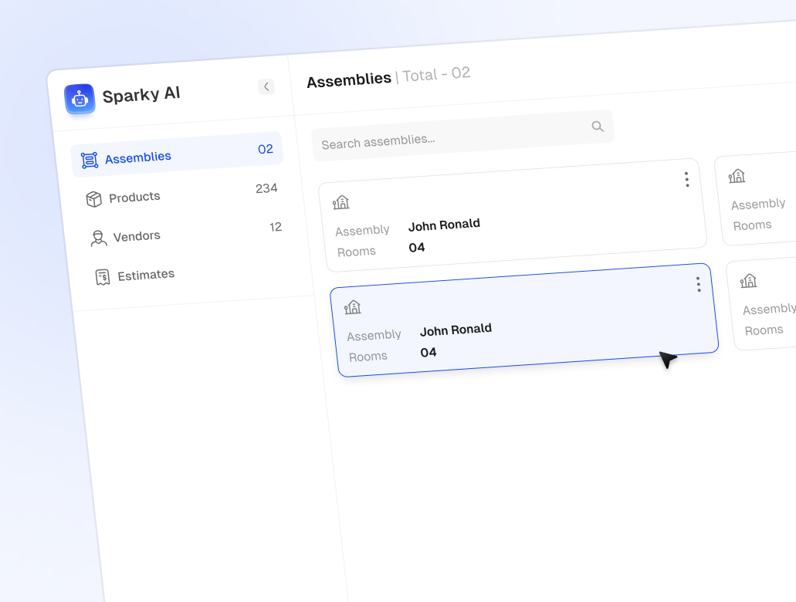Open the three-dot menu on the selected assembly card
Screen dimensions: 796x602
(x=698, y=284)
